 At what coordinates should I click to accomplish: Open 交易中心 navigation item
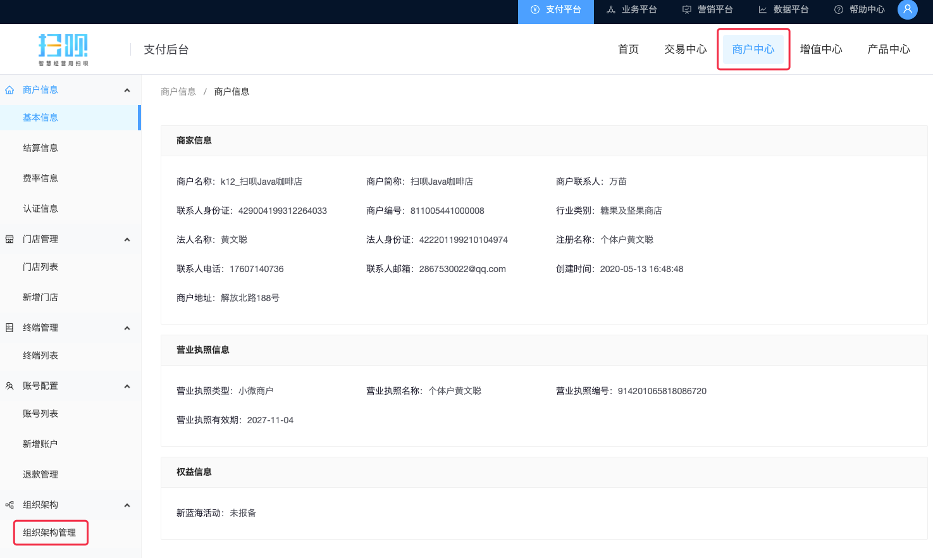(685, 49)
